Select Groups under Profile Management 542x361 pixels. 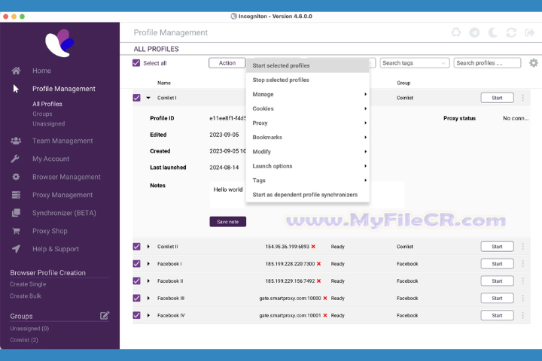coord(42,114)
